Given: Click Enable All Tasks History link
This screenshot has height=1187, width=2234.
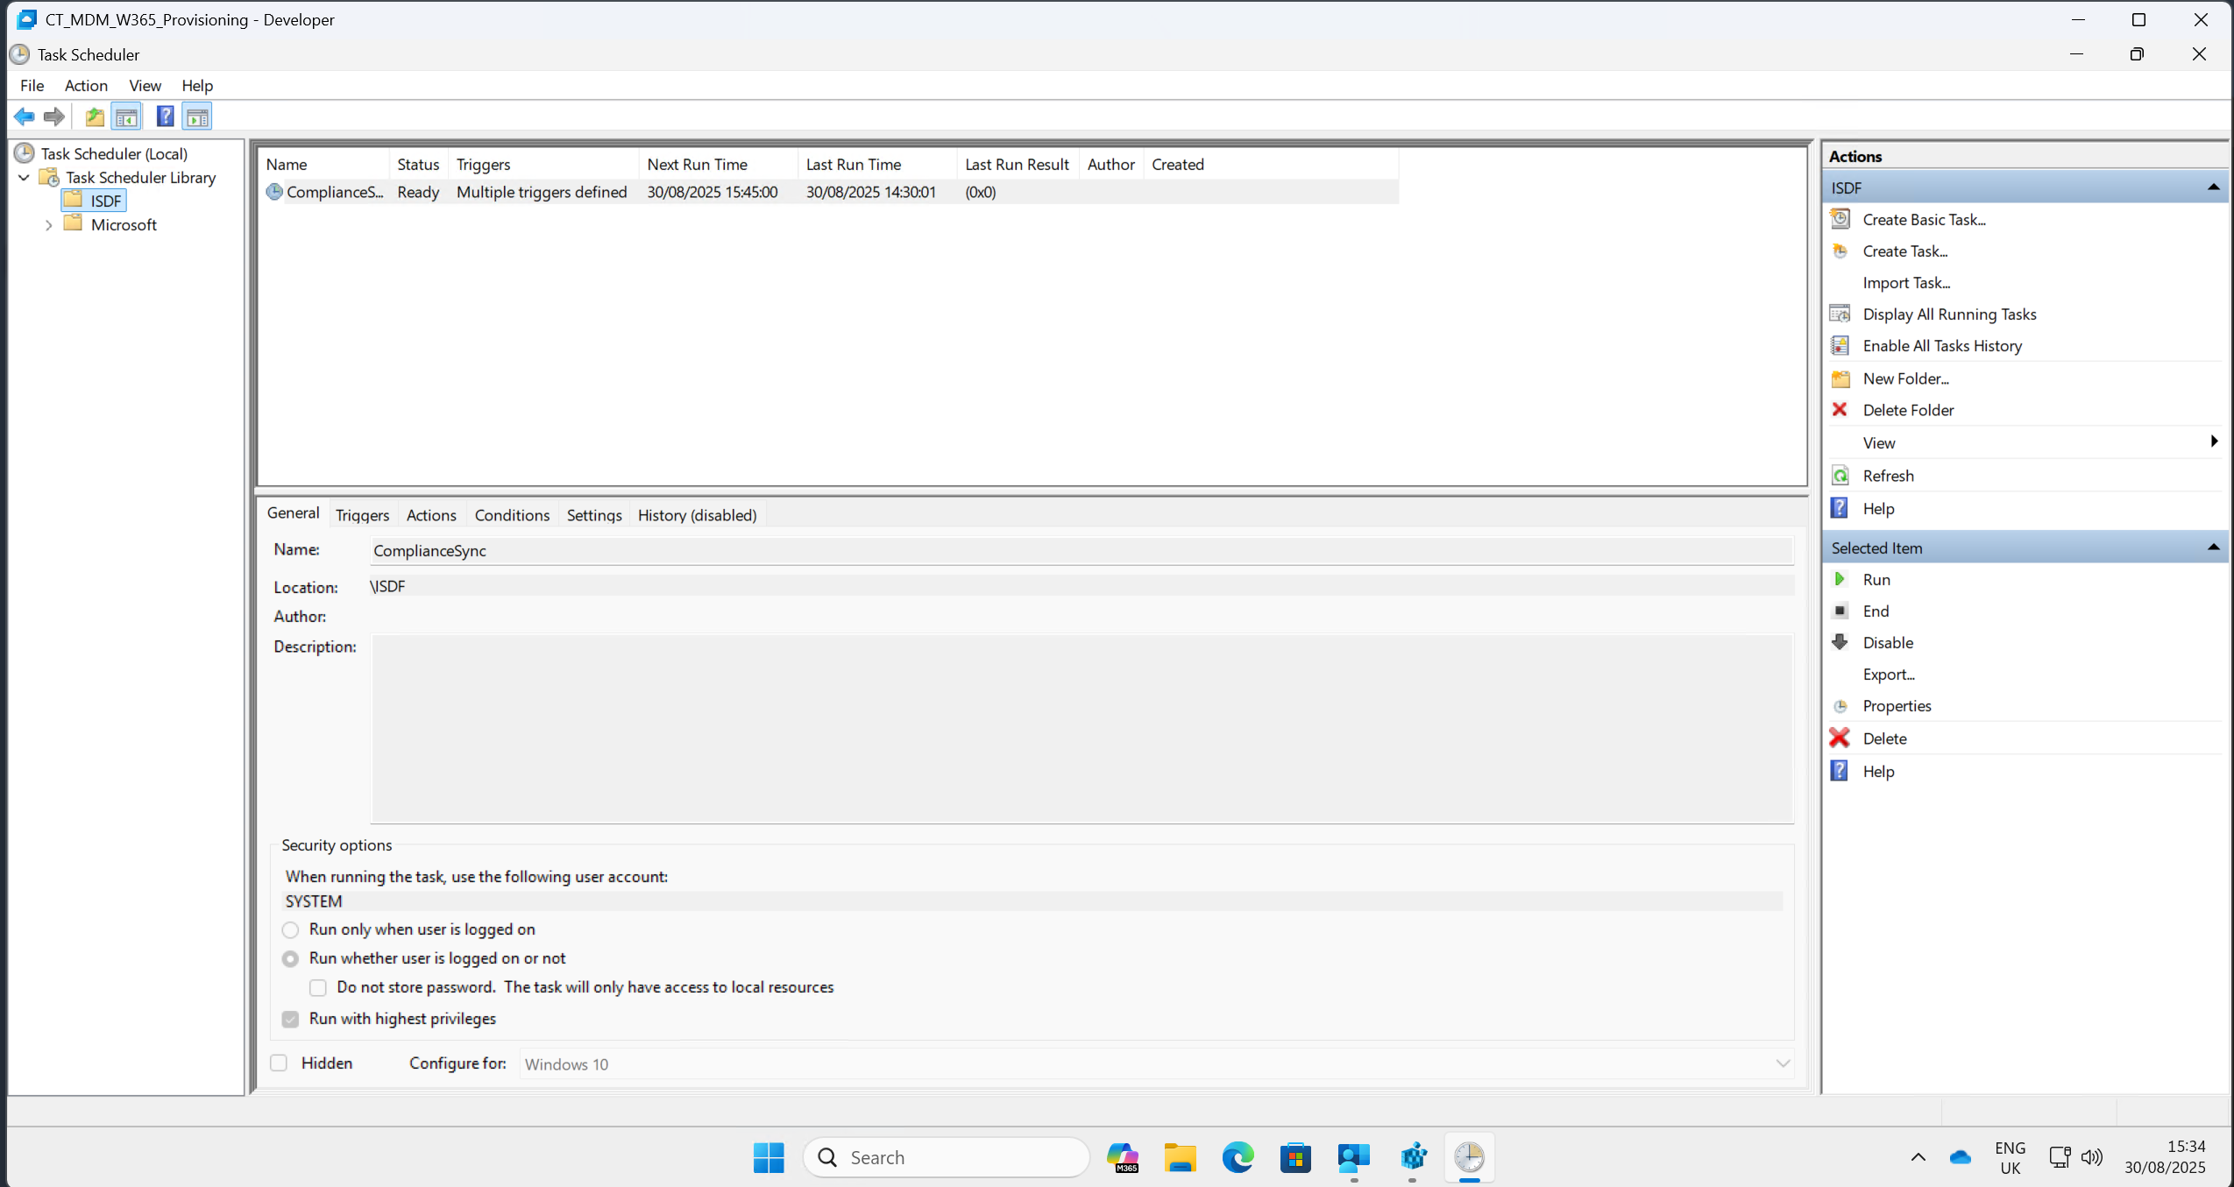Looking at the screenshot, I should (x=1942, y=345).
